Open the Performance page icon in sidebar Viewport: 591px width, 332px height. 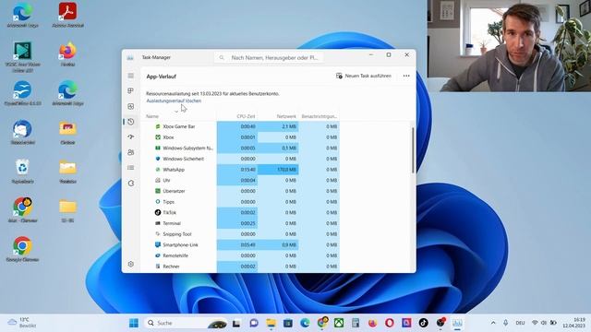131,107
